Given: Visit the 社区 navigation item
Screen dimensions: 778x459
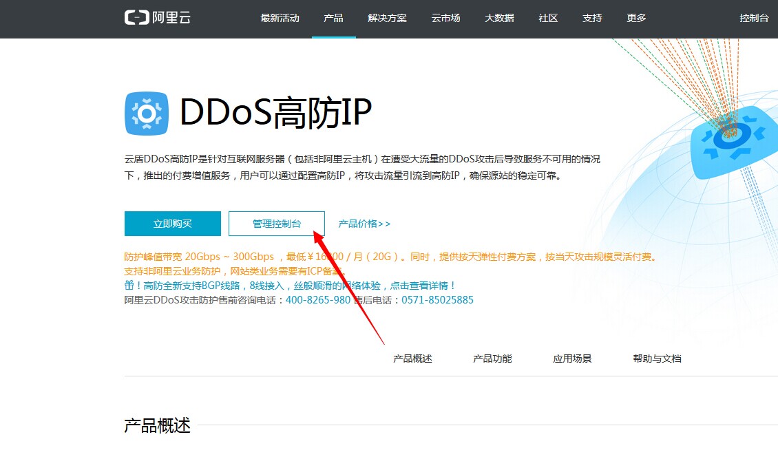Looking at the screenshot, I should [x=548, y=19].
